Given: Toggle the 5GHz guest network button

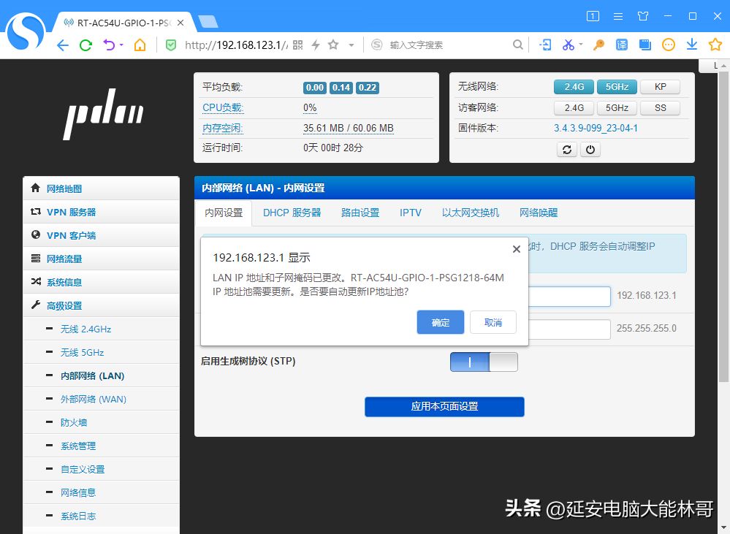Looking at the screenshot, I should coord(617,108).
